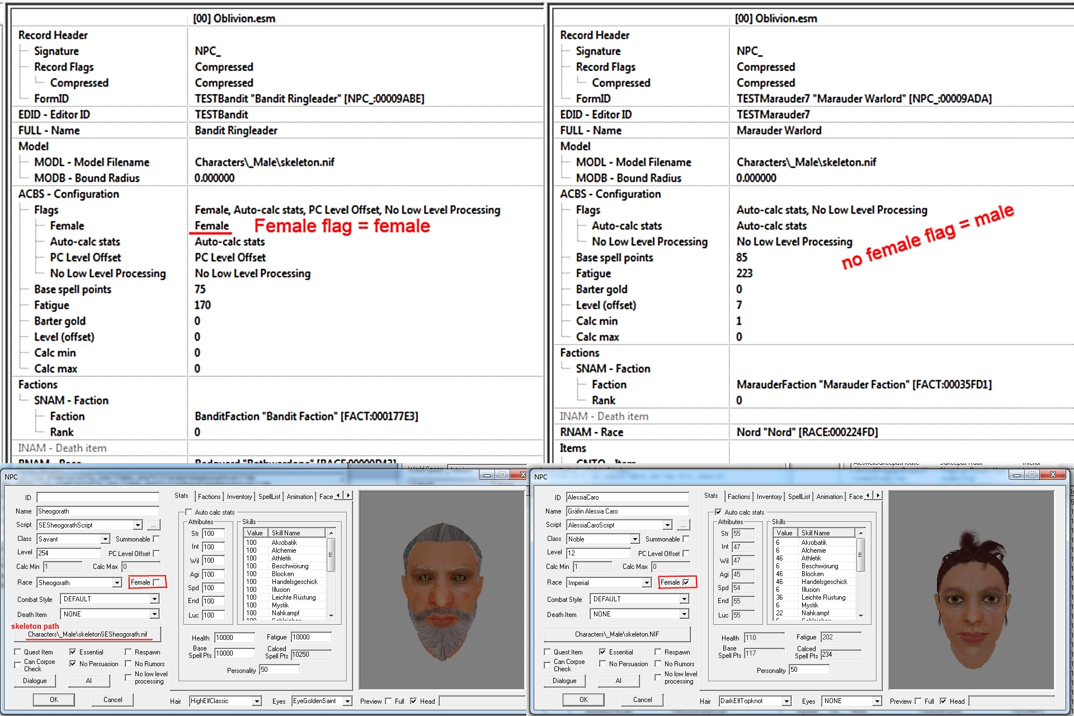Open Combat Style dropdown in AlessiaCaro window
Viewport: 1074px width, 716px height.
coord(684,599)
